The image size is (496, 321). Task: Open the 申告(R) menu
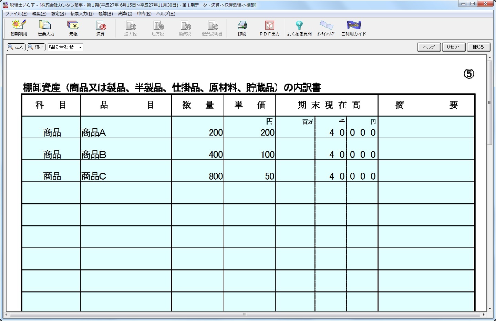click(x=144, y=14)
